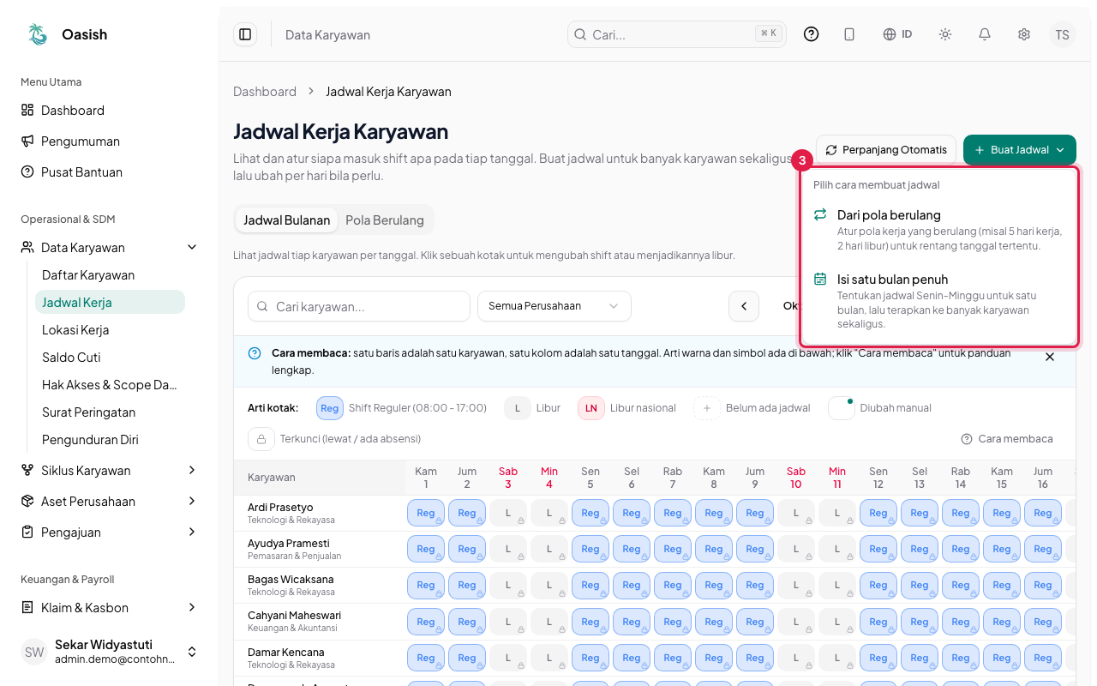
Task: Expand Aset Perusahaan menu
Action: coord(109,502)
